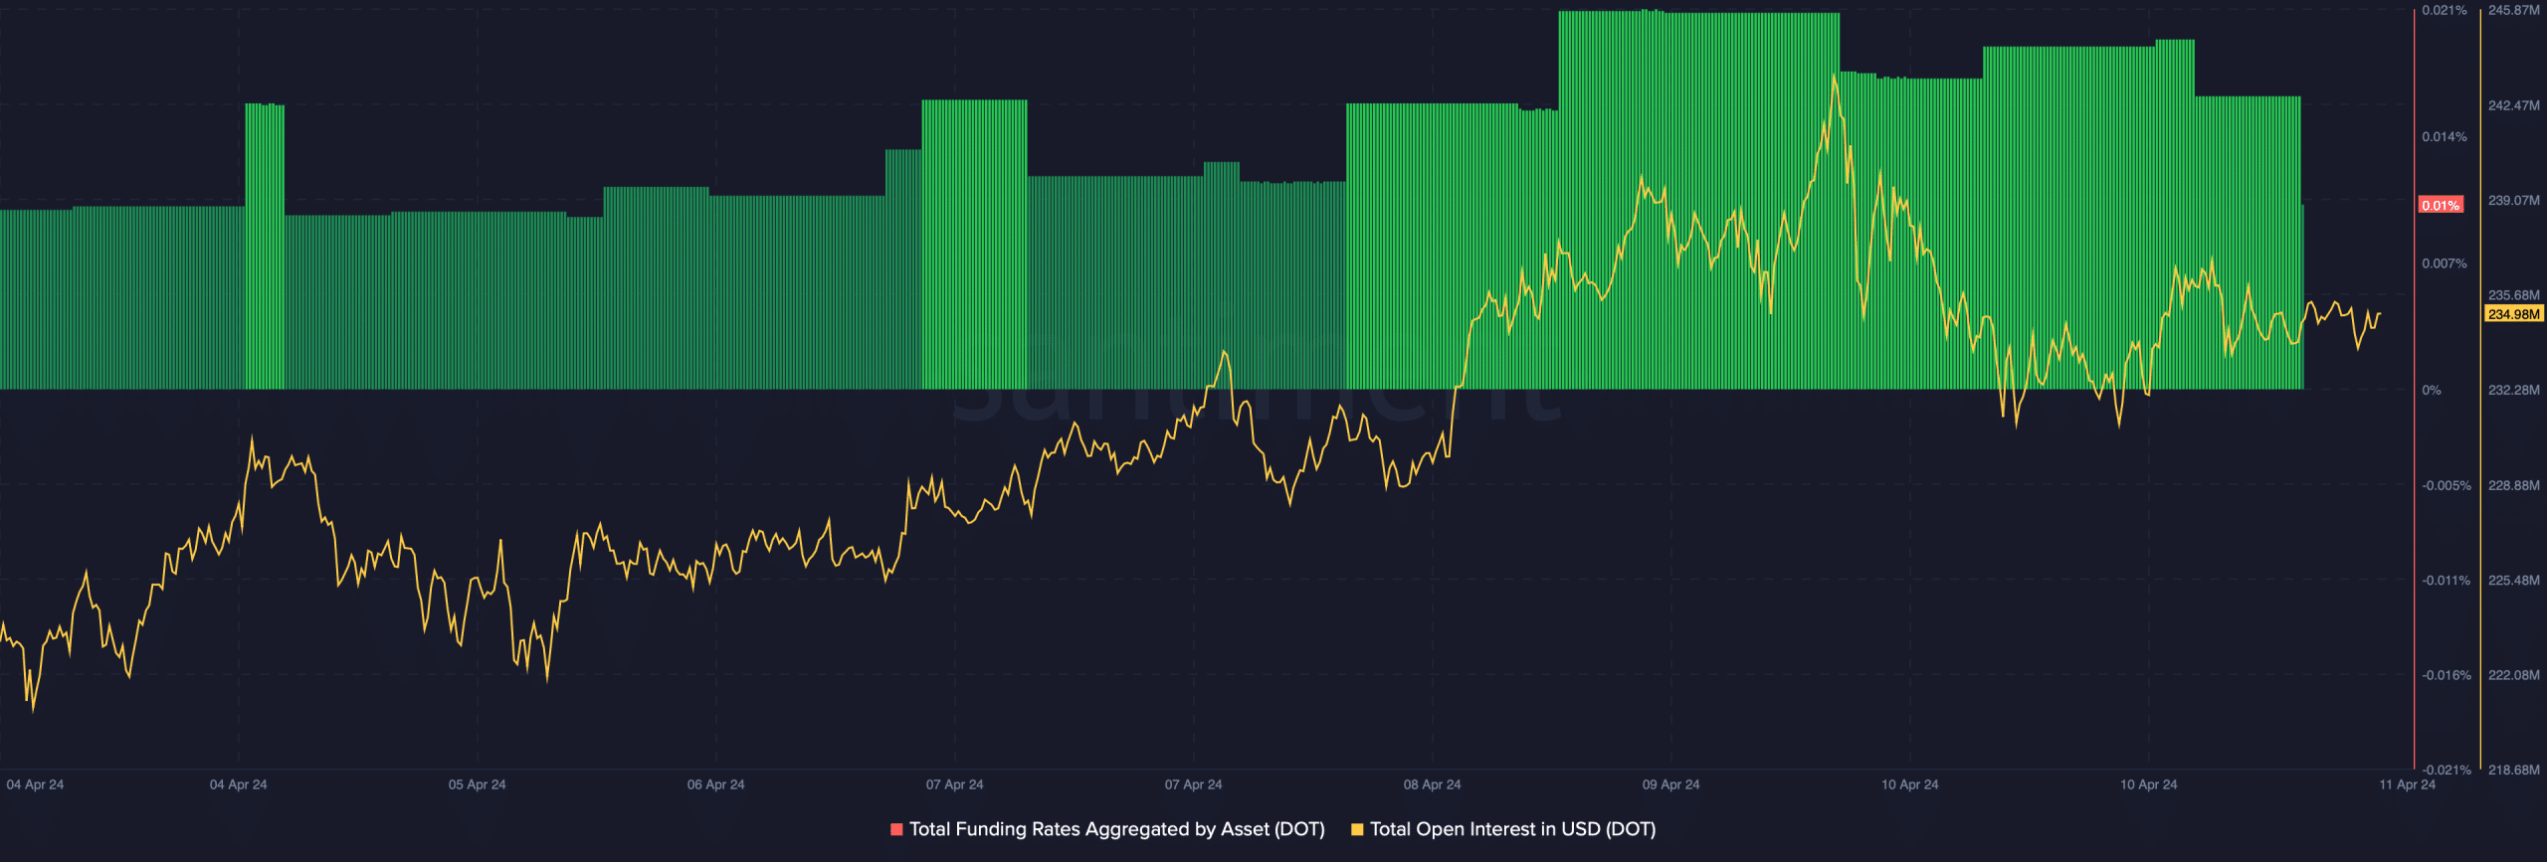Click the 0.007% funding axis label
The image size is (2547, 862).
2445,263
